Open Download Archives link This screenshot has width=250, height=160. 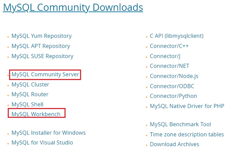click(174, 144)
